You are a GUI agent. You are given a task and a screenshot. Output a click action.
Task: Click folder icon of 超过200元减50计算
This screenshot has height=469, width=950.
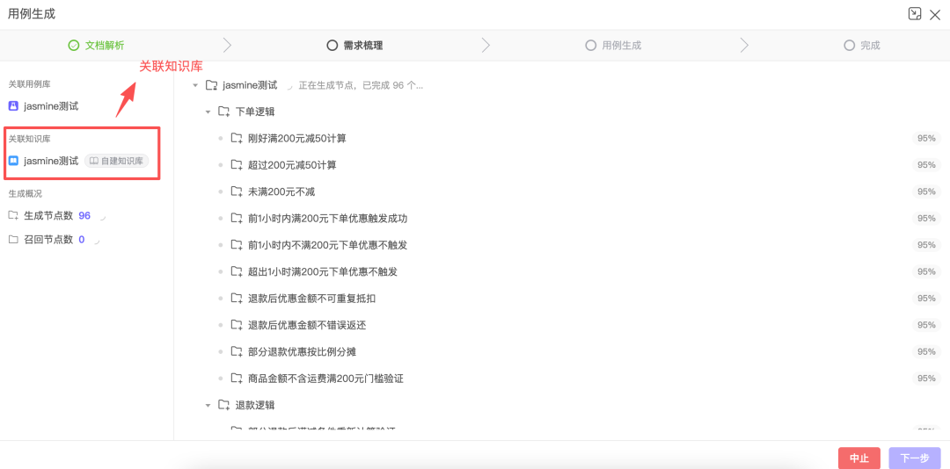(237, 165)
